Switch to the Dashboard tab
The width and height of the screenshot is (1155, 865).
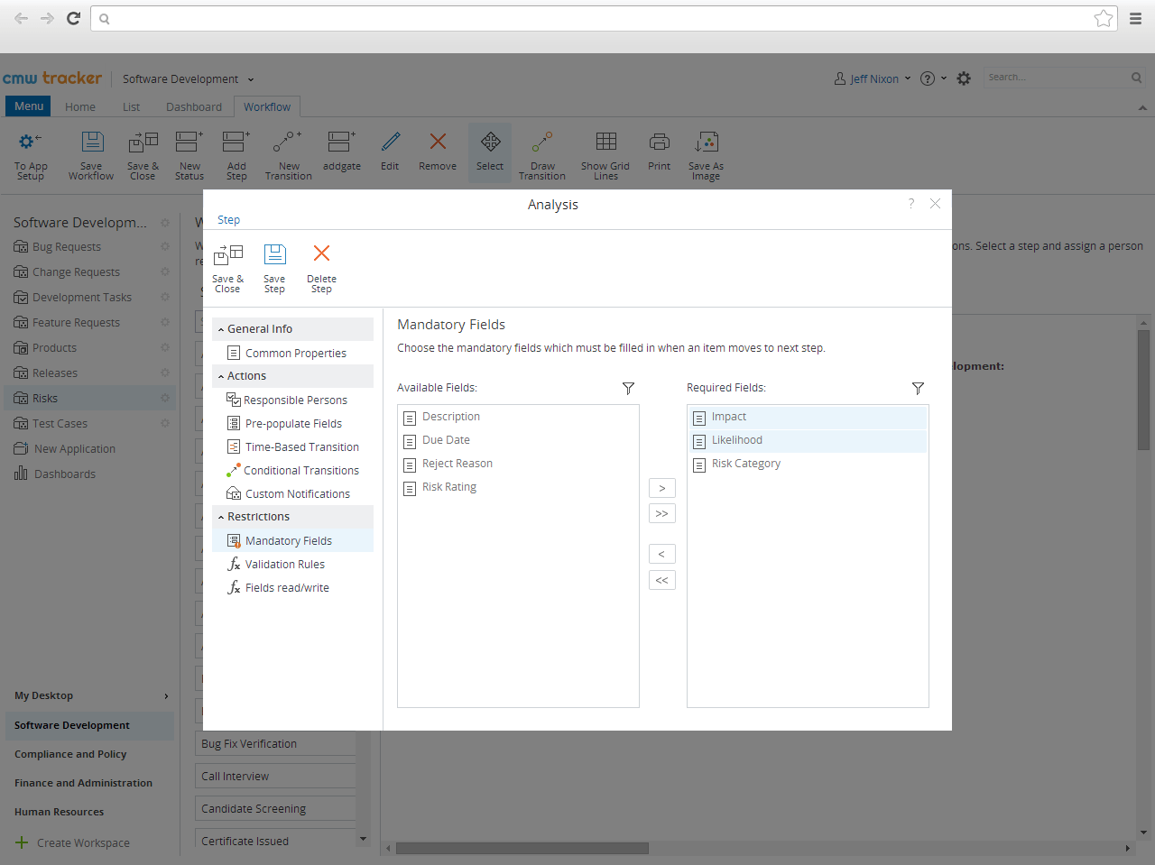click(193, 106)
